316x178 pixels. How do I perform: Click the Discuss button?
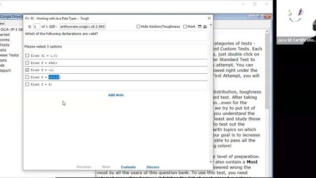point(153,167)
